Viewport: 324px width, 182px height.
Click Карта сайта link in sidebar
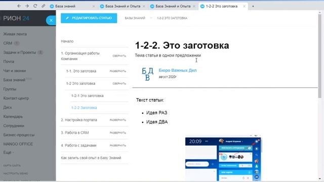click(x=12, y=165)
